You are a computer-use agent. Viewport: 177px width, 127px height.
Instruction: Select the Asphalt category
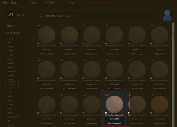pyautogui.click(x=10, y=47)
